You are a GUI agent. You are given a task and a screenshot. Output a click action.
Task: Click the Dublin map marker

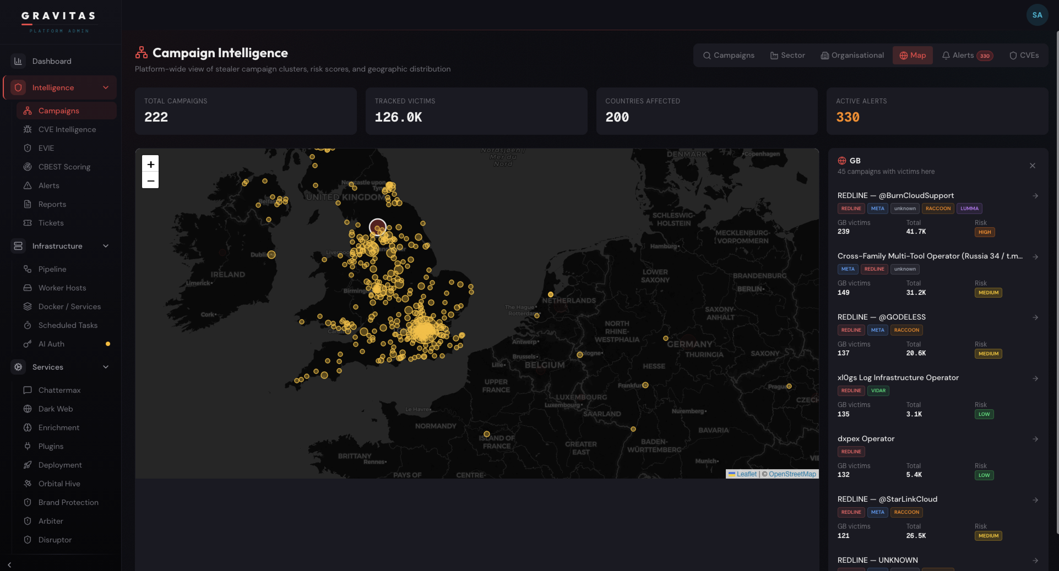tap(271, 255)
